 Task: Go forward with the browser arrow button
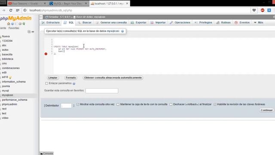pyautogui.click(x=4, y=10)
